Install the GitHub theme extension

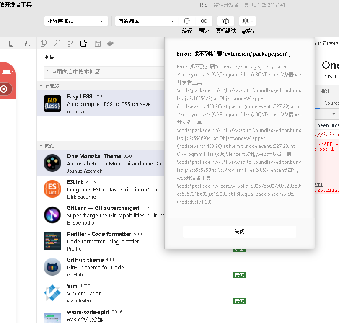point(239,275)
